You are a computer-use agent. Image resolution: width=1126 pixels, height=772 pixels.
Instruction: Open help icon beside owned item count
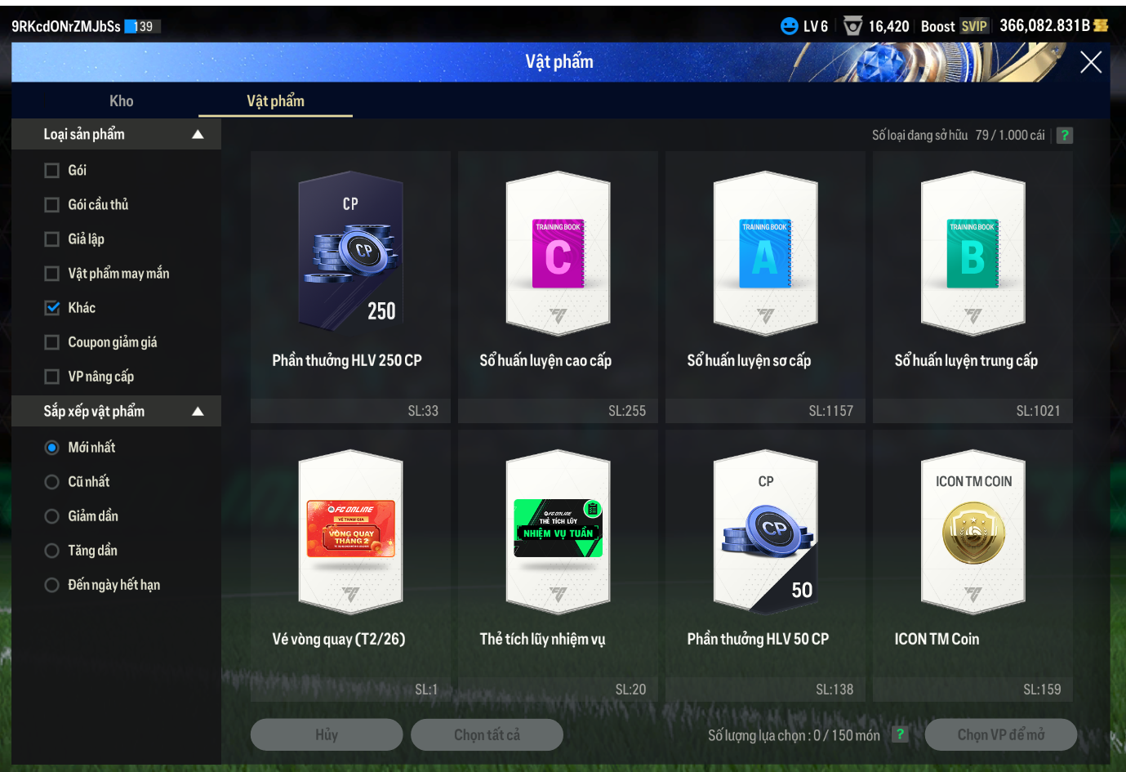[x=1065, y=136]
